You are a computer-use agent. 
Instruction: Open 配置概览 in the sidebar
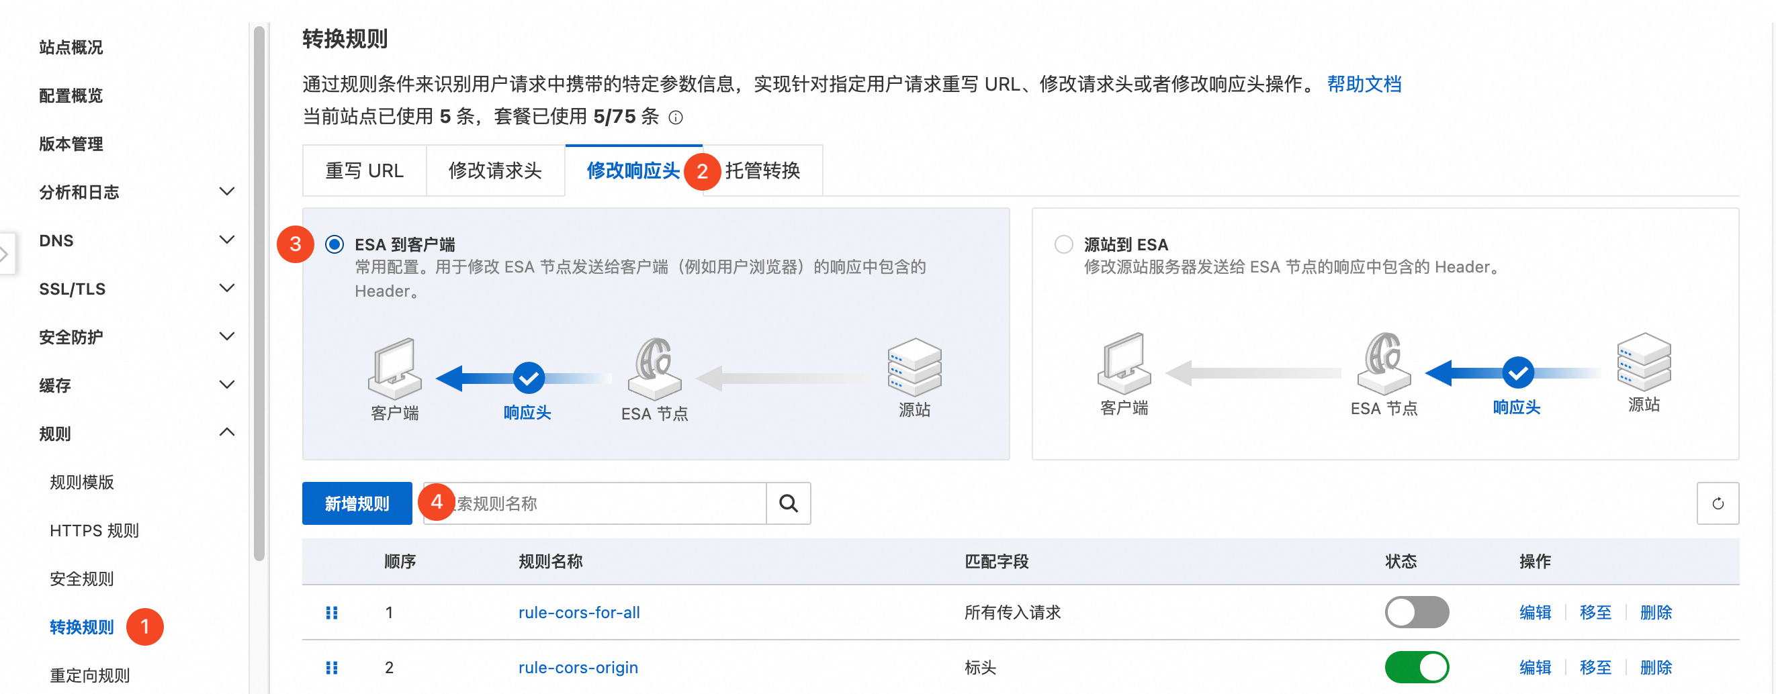point(71,95)
